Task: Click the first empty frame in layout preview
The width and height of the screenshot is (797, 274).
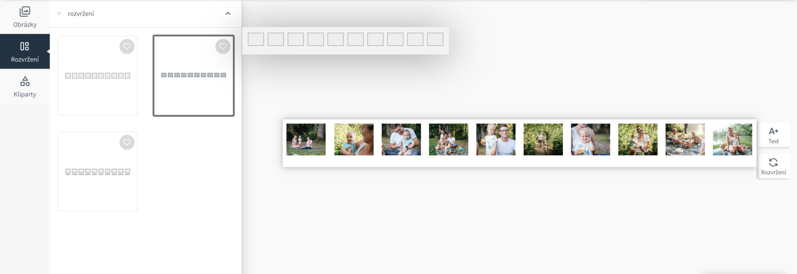Action: pyautogui.click(x=256, y=39)
